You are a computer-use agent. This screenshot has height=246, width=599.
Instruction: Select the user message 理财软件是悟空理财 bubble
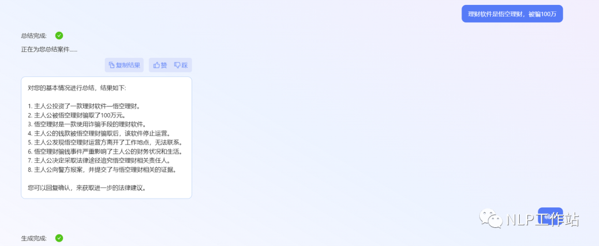[x=512, y=14]
